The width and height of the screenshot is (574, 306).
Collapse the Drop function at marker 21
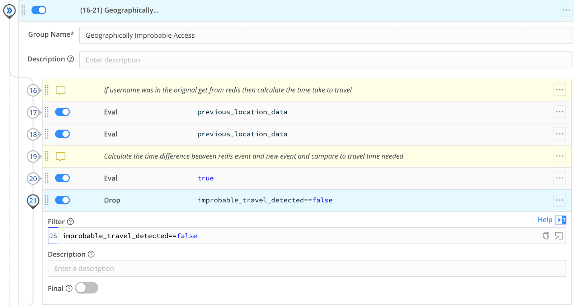[x=33, y=201]
